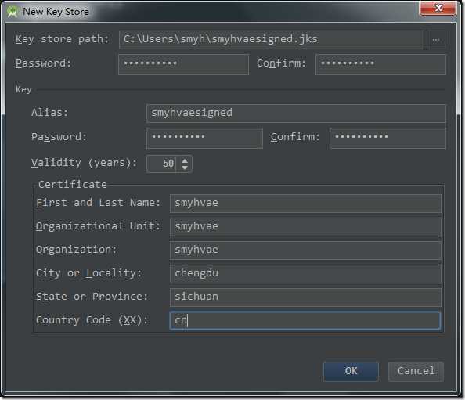Focus the key store Password field

tap(183, 64)
